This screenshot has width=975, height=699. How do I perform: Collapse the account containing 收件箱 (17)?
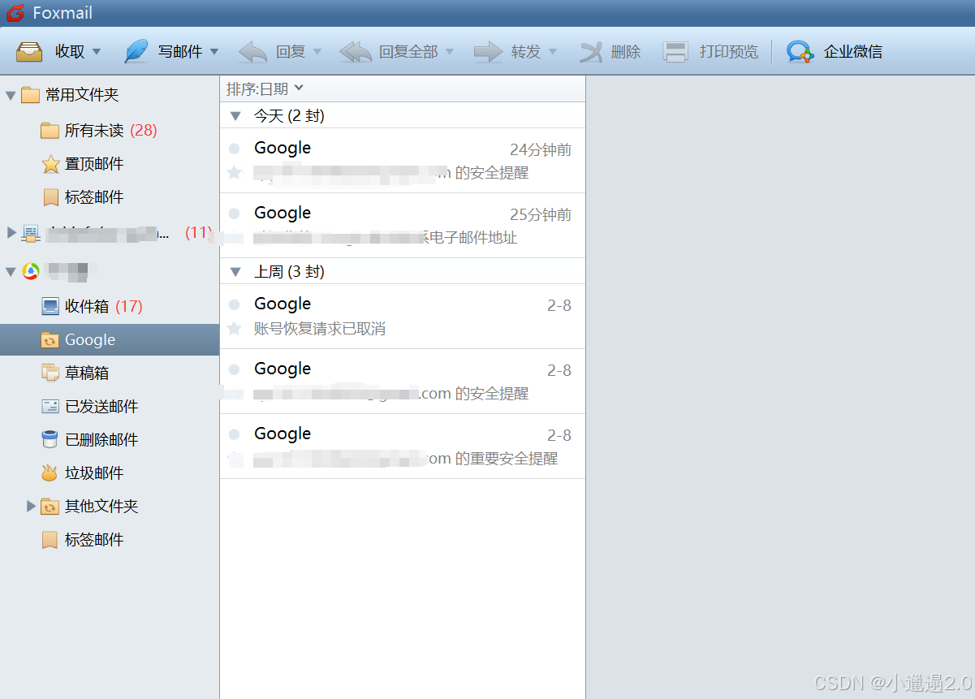click(x=11, y=272)
